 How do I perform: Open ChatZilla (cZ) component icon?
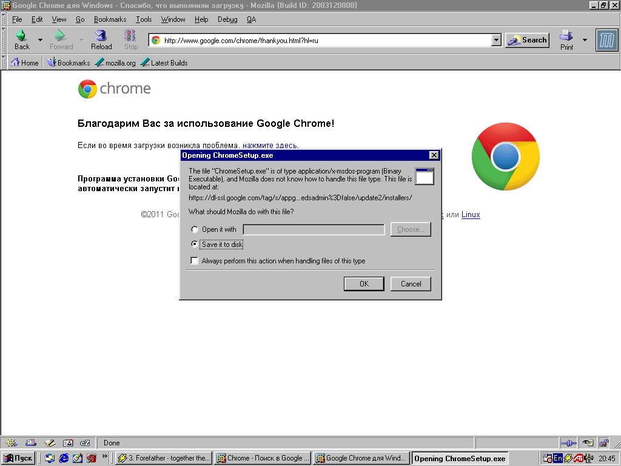(85, 442)
